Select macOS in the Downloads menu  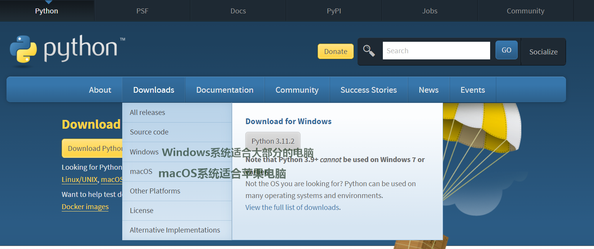[x=177, y=171]
